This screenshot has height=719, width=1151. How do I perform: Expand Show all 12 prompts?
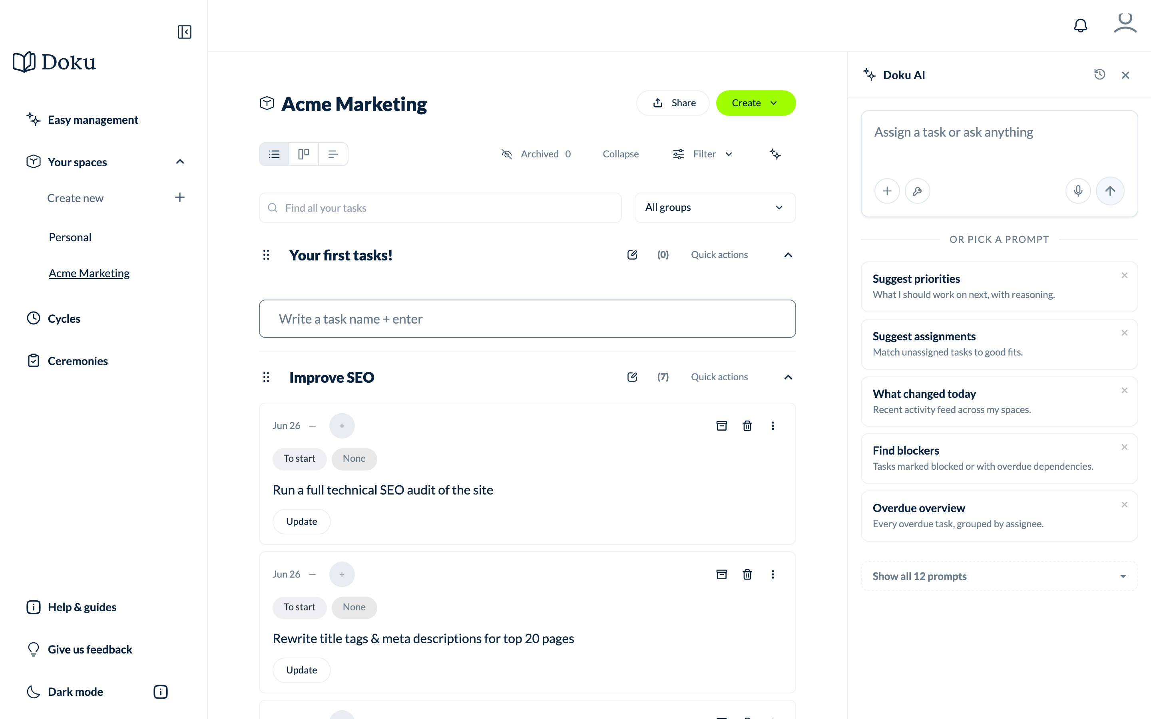click(x=999, y=576)
